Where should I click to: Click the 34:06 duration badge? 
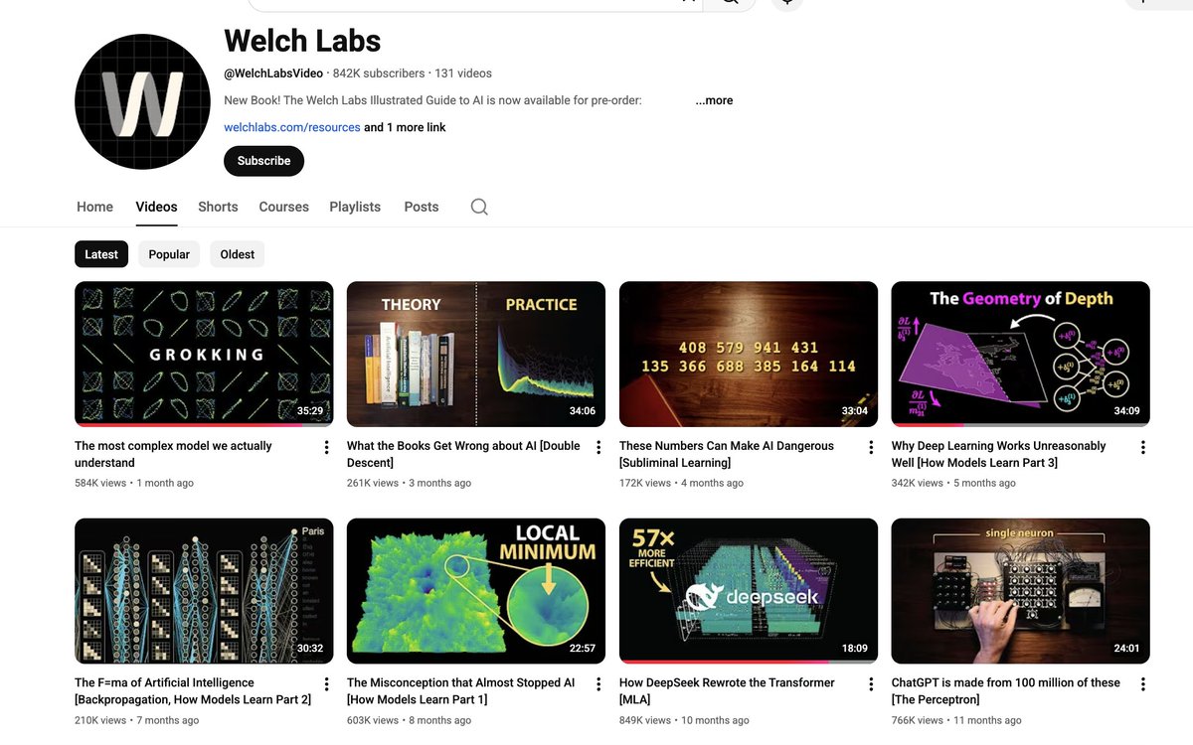click(583, 411)
